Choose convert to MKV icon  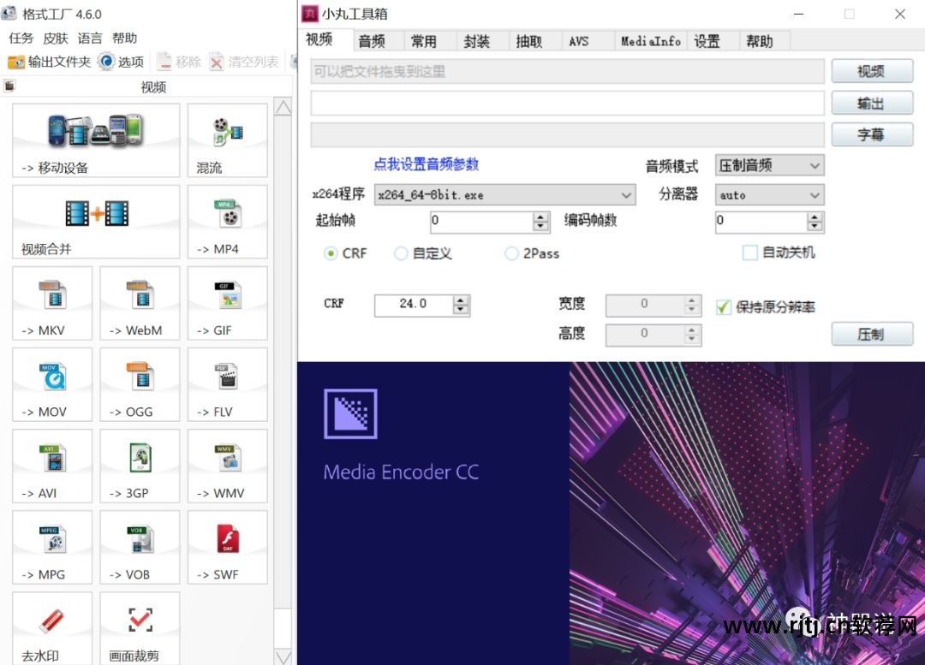52,303
